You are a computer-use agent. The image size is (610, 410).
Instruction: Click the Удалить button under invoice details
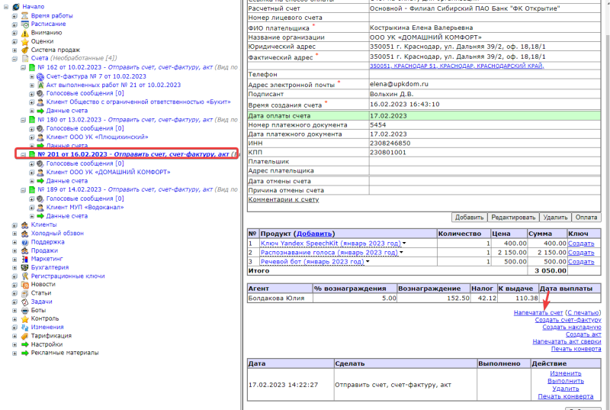(555, 218)
